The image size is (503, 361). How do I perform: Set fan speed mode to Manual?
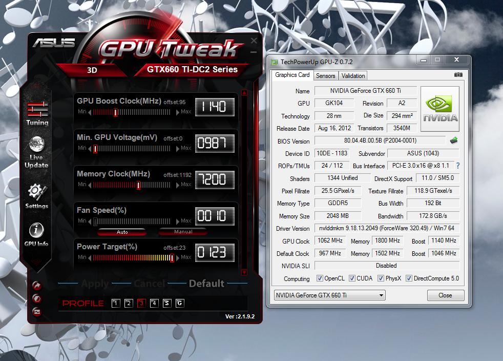pyautogui.click(x=183, y=232)
